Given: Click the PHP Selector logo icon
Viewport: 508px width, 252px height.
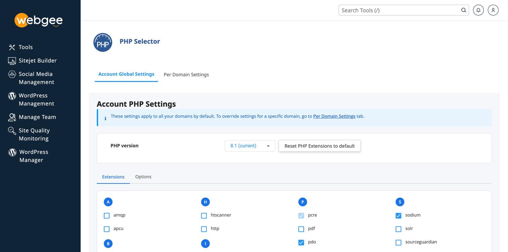Looking at the screenshot, I should 103,42.
